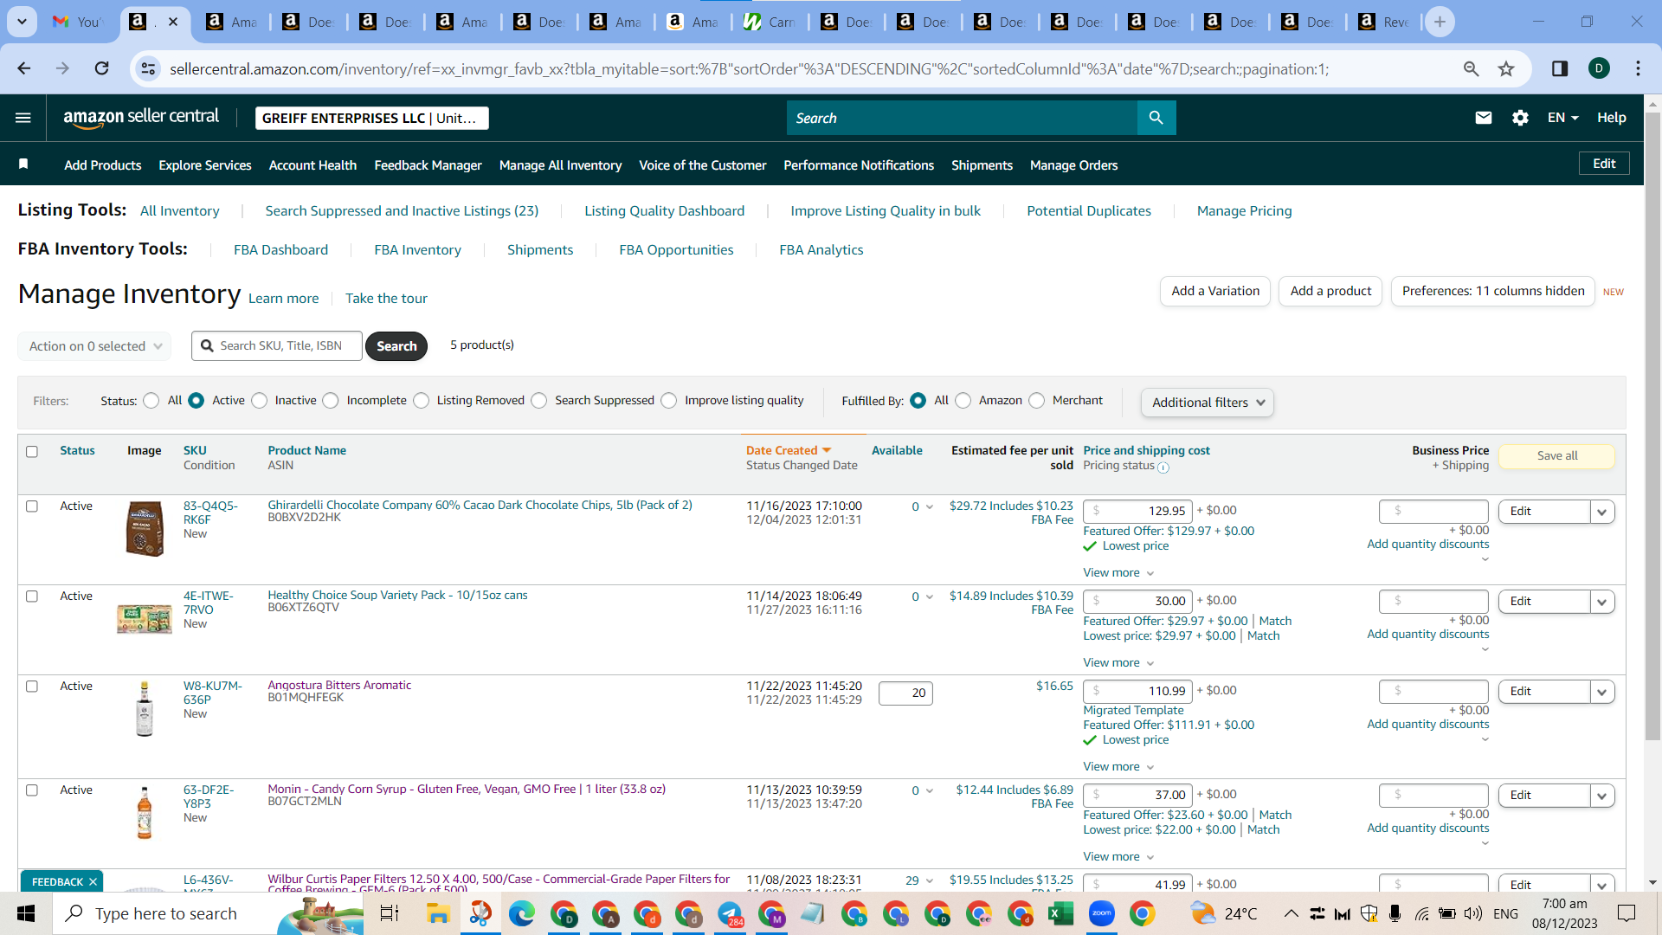The width and height of the screenshot is (1662, 935).
Task: Open Microsoft Edge from the taskbar
Action: (x=522, y=913)
